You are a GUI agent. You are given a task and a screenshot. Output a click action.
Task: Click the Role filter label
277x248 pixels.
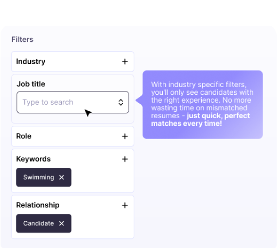(x=24, y=136)
